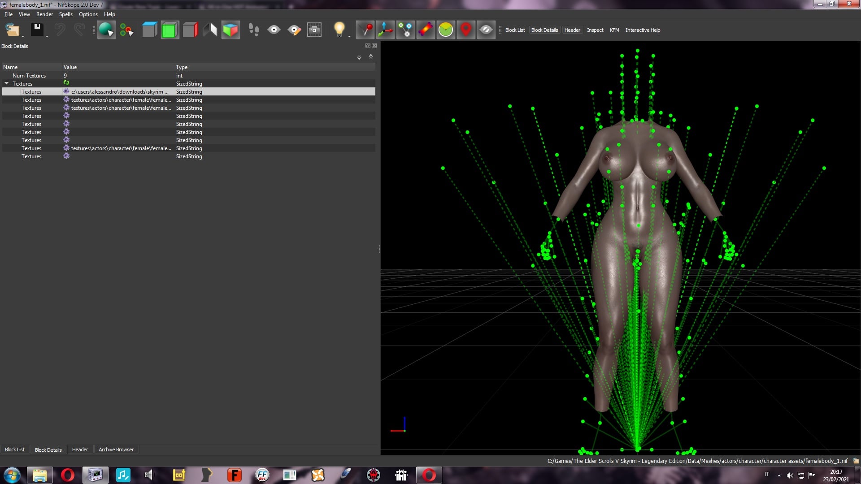The width and height of the screenshot is (861, 484).
Task: Switch to the front view green cube
Action: pyautogui.click(x=170, y=30)
